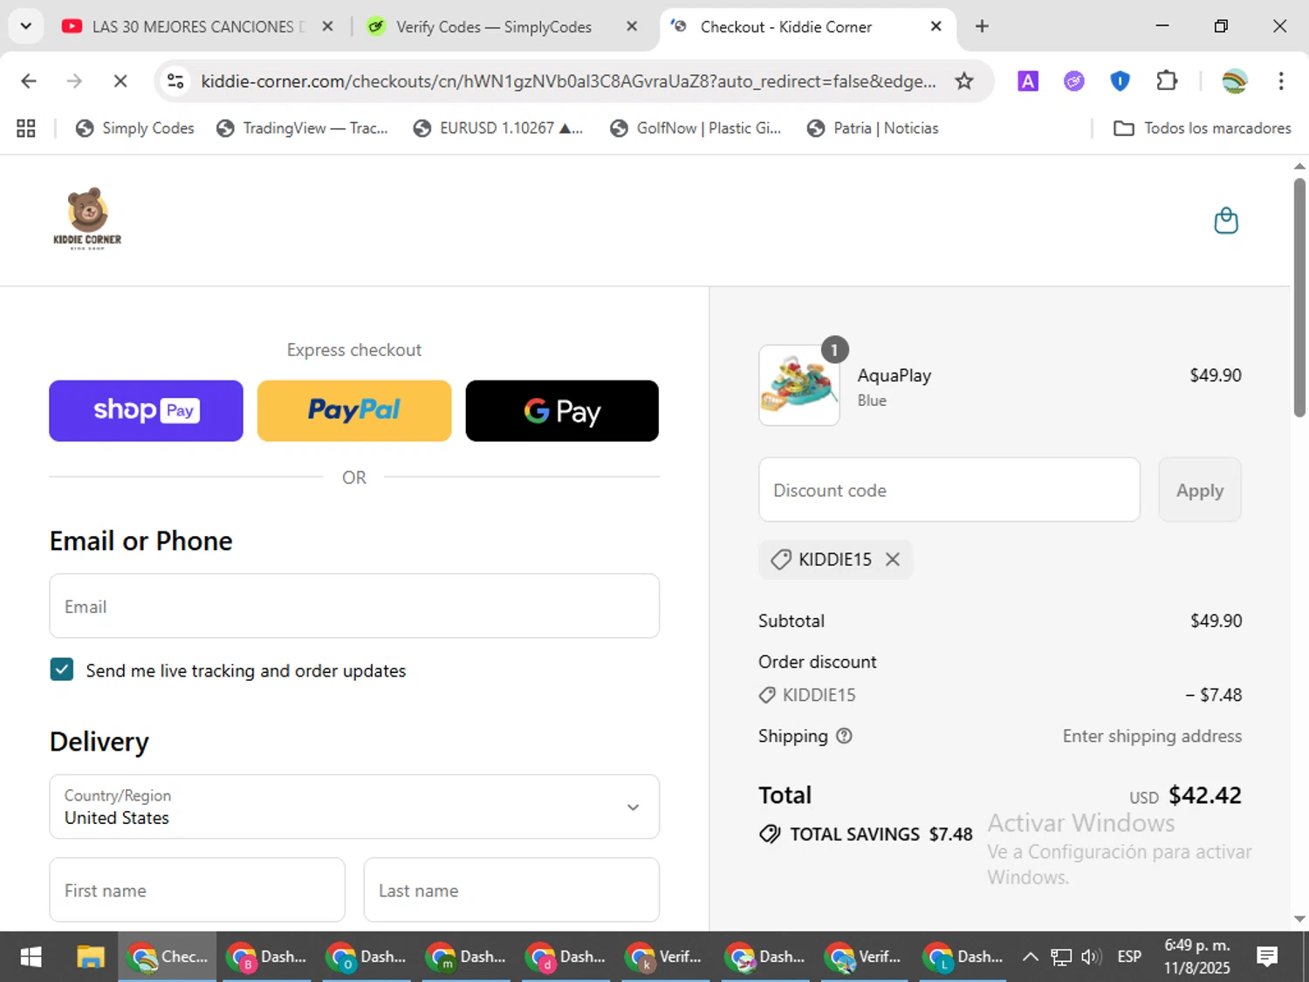
Task: Open the Chrome profile avatar
Action: click(1235, 81)
